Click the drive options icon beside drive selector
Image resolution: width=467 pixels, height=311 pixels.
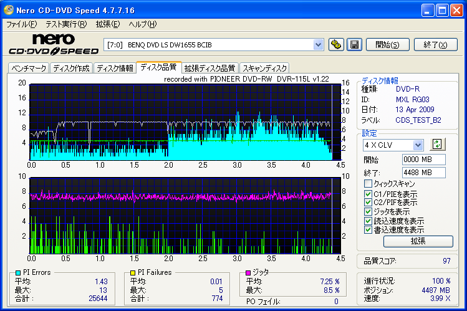336,45
